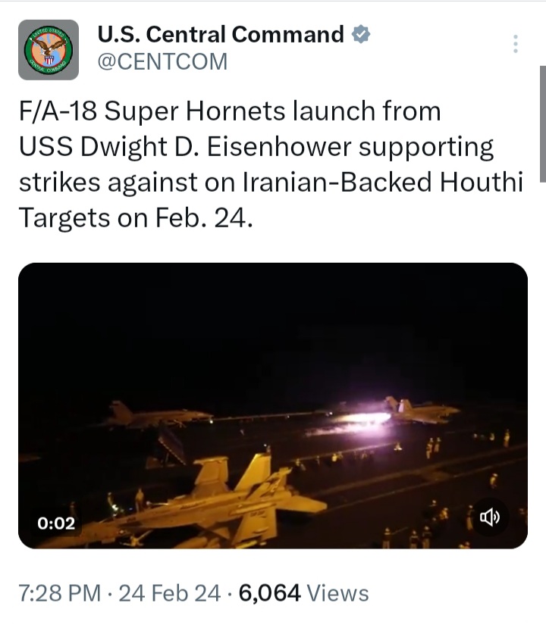Click the @CENTCOM handle
Screen dimensions: 546x625
click(162, 61)
